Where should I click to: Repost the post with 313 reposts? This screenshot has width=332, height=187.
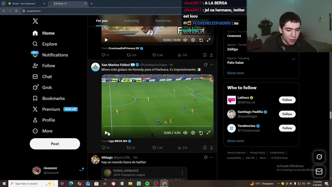[x=131, y=55]
